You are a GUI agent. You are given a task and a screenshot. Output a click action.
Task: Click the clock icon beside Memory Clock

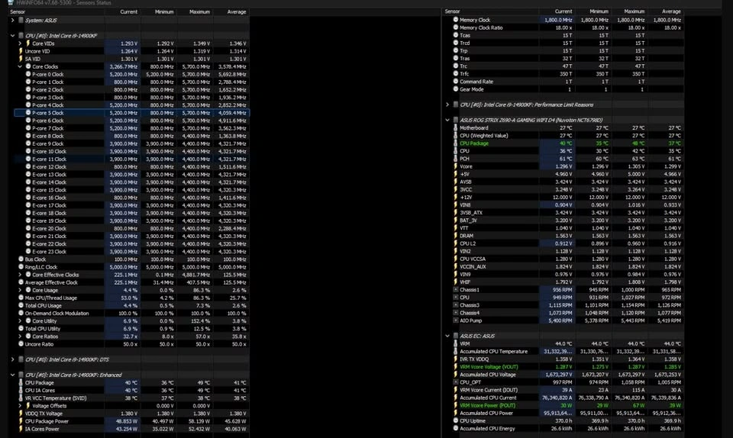456,20
